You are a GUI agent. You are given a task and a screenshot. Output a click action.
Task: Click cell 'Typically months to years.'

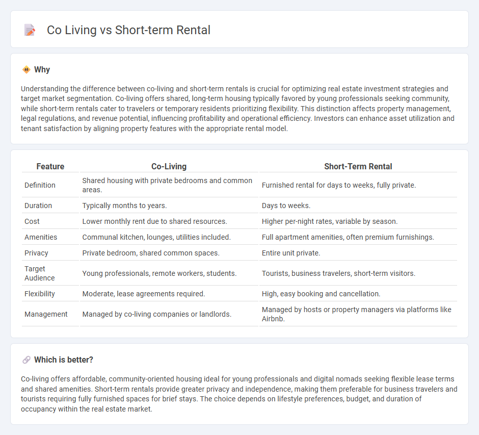[169, 206]
